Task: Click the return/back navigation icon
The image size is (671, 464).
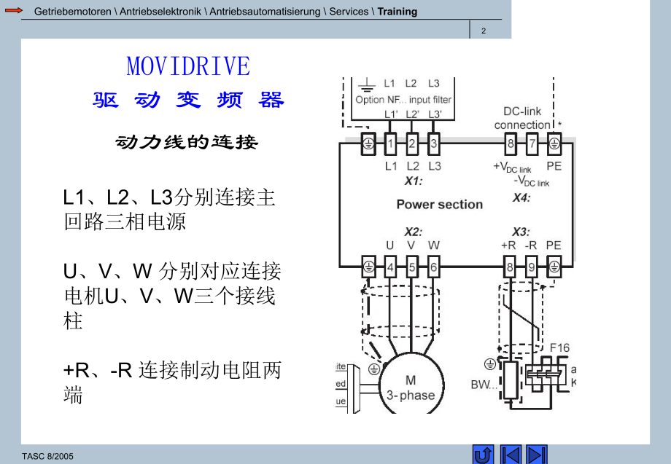Action: click(484, 452)
